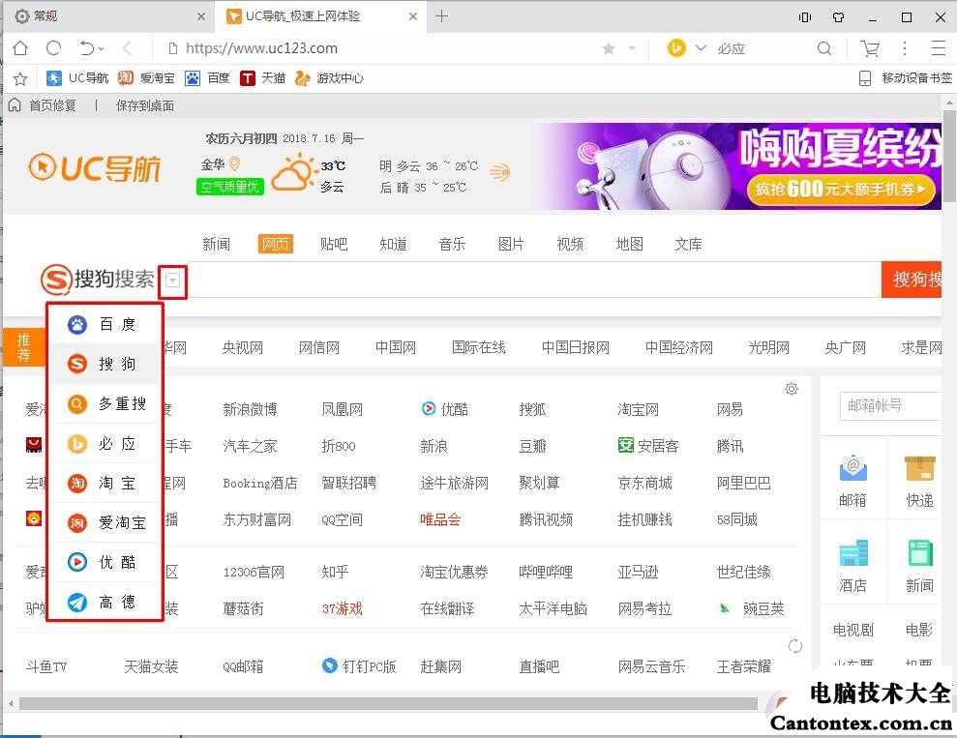Choose 高德 from engine list

tap(104, 602)
